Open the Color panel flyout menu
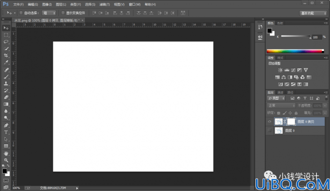The image size is (330, 191). [x=326, y=23]
